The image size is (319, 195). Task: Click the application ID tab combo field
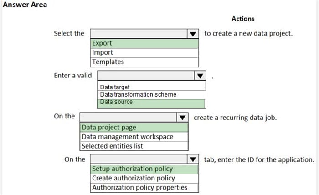pyautogui.click(x=139, y=159)
